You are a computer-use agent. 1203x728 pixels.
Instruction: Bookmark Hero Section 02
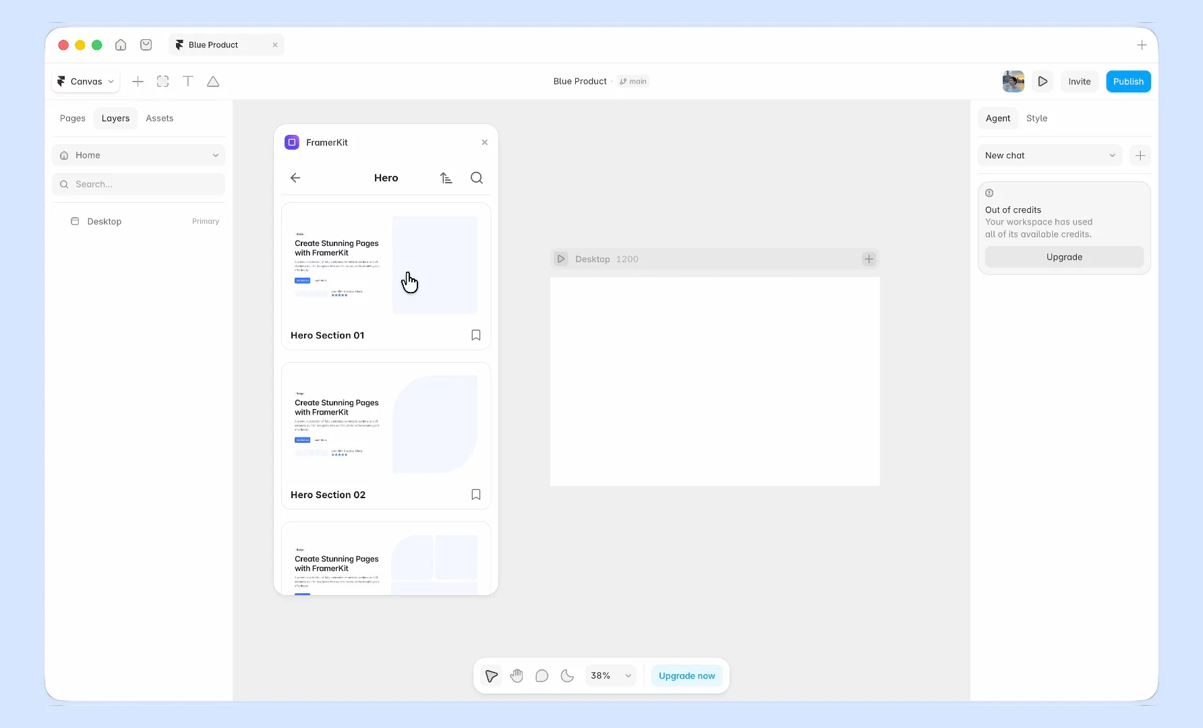(x=476, y=495)
